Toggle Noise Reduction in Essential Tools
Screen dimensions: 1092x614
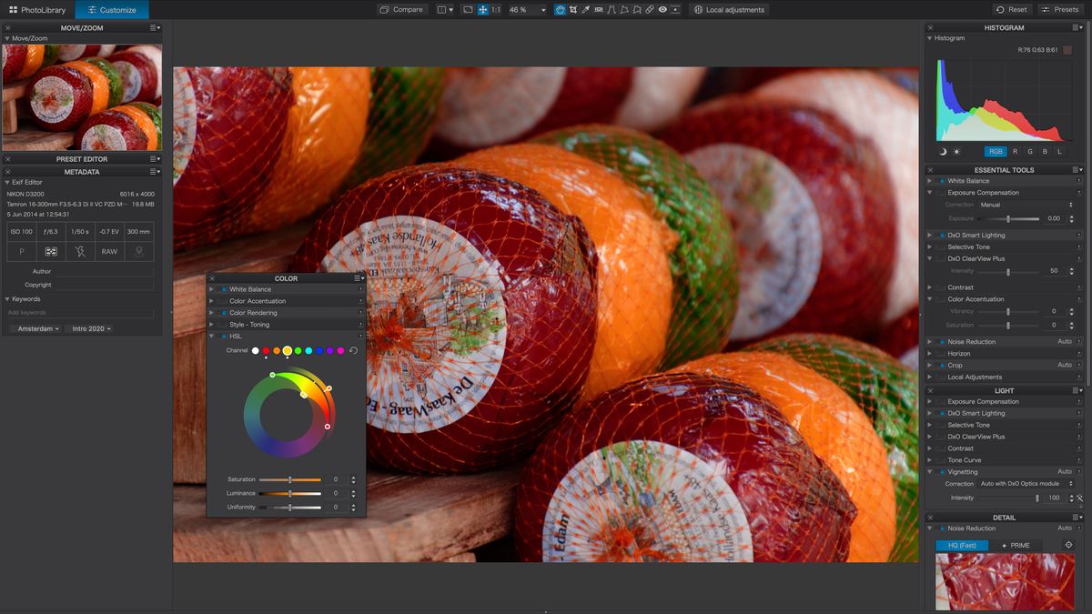(x=941, y=342)
